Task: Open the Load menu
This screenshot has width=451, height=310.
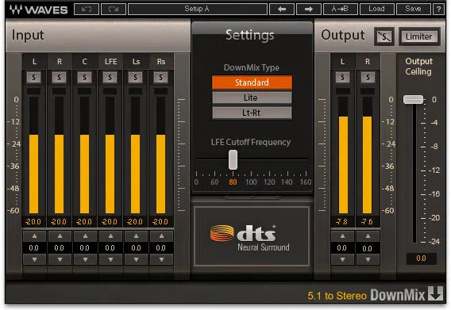Action: point(377,10)
